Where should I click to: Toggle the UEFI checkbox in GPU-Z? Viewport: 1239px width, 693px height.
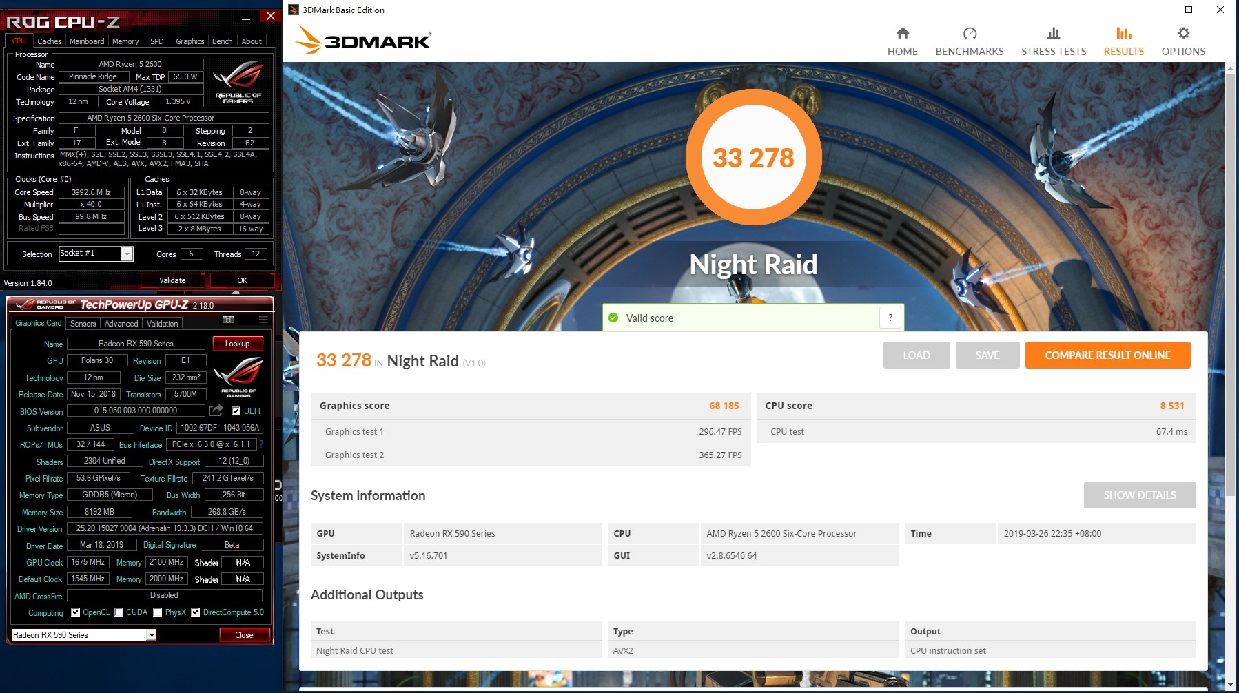coord(236,411)
